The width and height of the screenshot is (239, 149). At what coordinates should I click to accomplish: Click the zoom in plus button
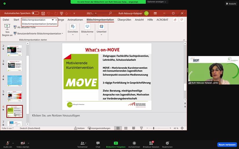(x=170, y=128)
